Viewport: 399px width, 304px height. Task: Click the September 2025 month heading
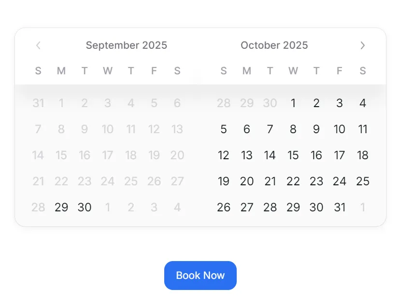[x=127, y=45]
